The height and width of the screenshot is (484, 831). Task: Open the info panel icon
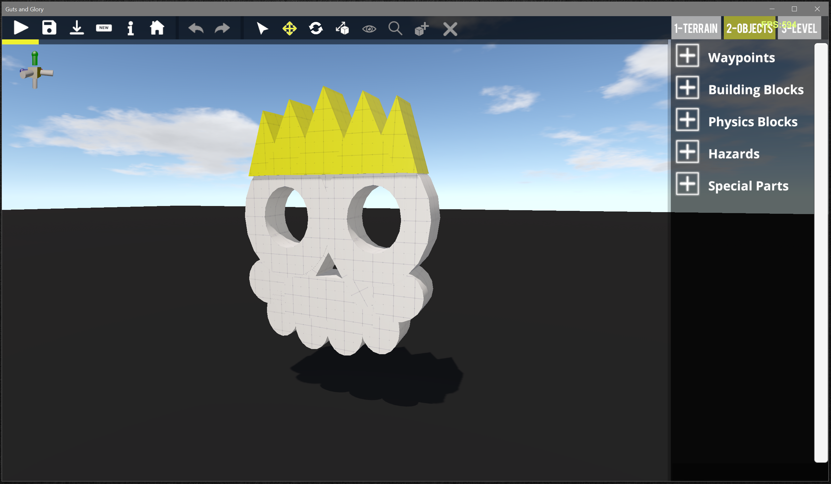(x=130, y=28)
